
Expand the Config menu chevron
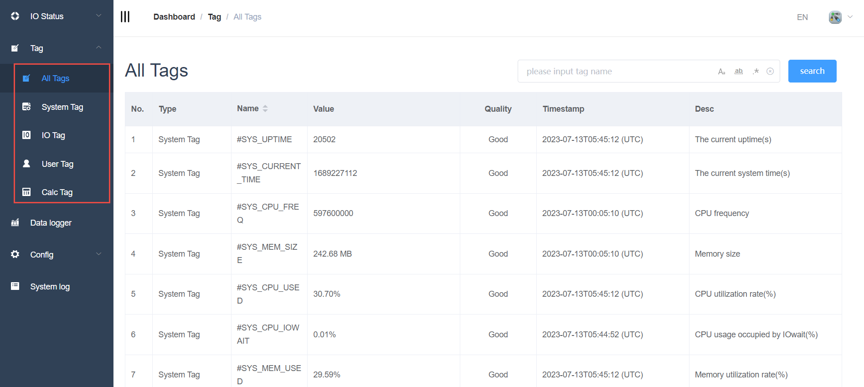pyautogui.click(x=98, y=254)
